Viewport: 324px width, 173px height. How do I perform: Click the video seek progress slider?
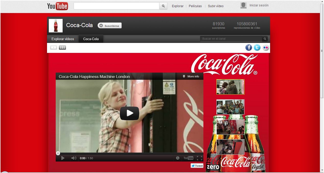click(x=58, y=153)
